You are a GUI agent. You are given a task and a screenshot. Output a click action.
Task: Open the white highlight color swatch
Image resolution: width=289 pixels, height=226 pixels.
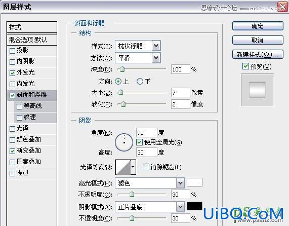point(194,182)
